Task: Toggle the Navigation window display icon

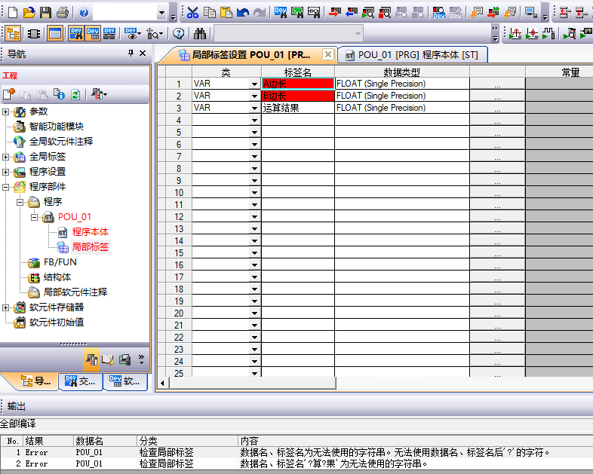Action: 14,33
